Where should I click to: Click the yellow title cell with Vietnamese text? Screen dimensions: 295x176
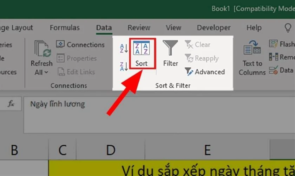(x=172, y=168)
